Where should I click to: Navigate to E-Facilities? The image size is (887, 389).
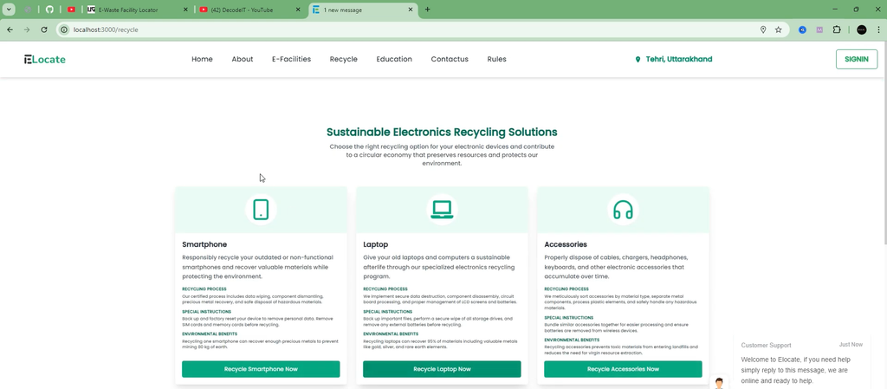coord(291,60)
